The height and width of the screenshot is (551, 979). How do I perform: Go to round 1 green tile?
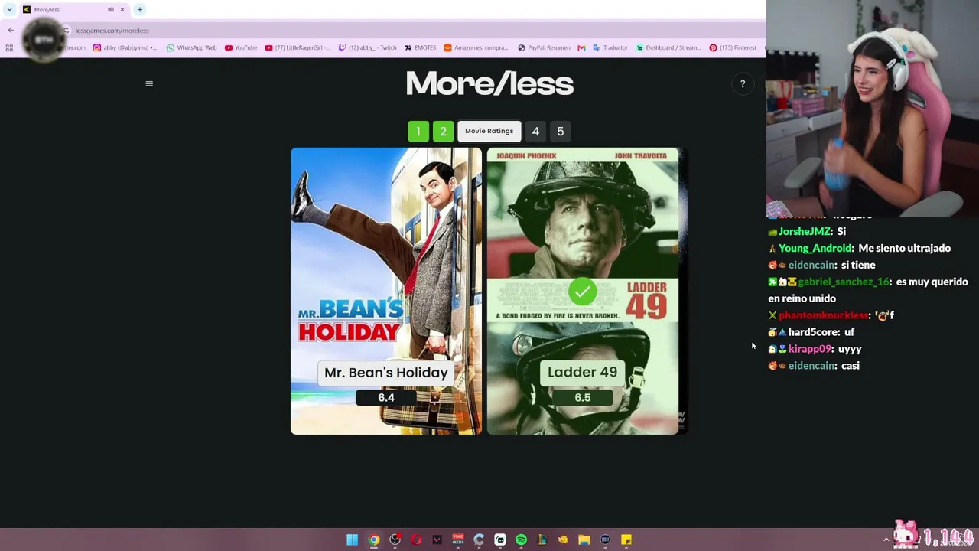pyautogui.click(x=418, y=132)
